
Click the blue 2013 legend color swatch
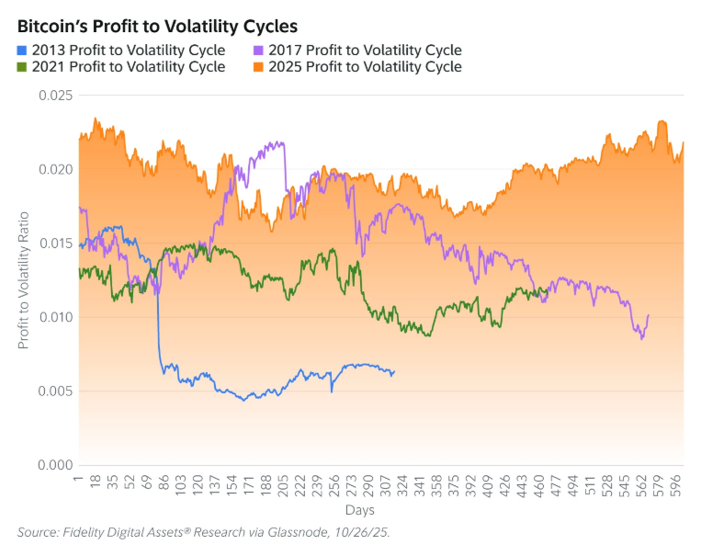24,51
